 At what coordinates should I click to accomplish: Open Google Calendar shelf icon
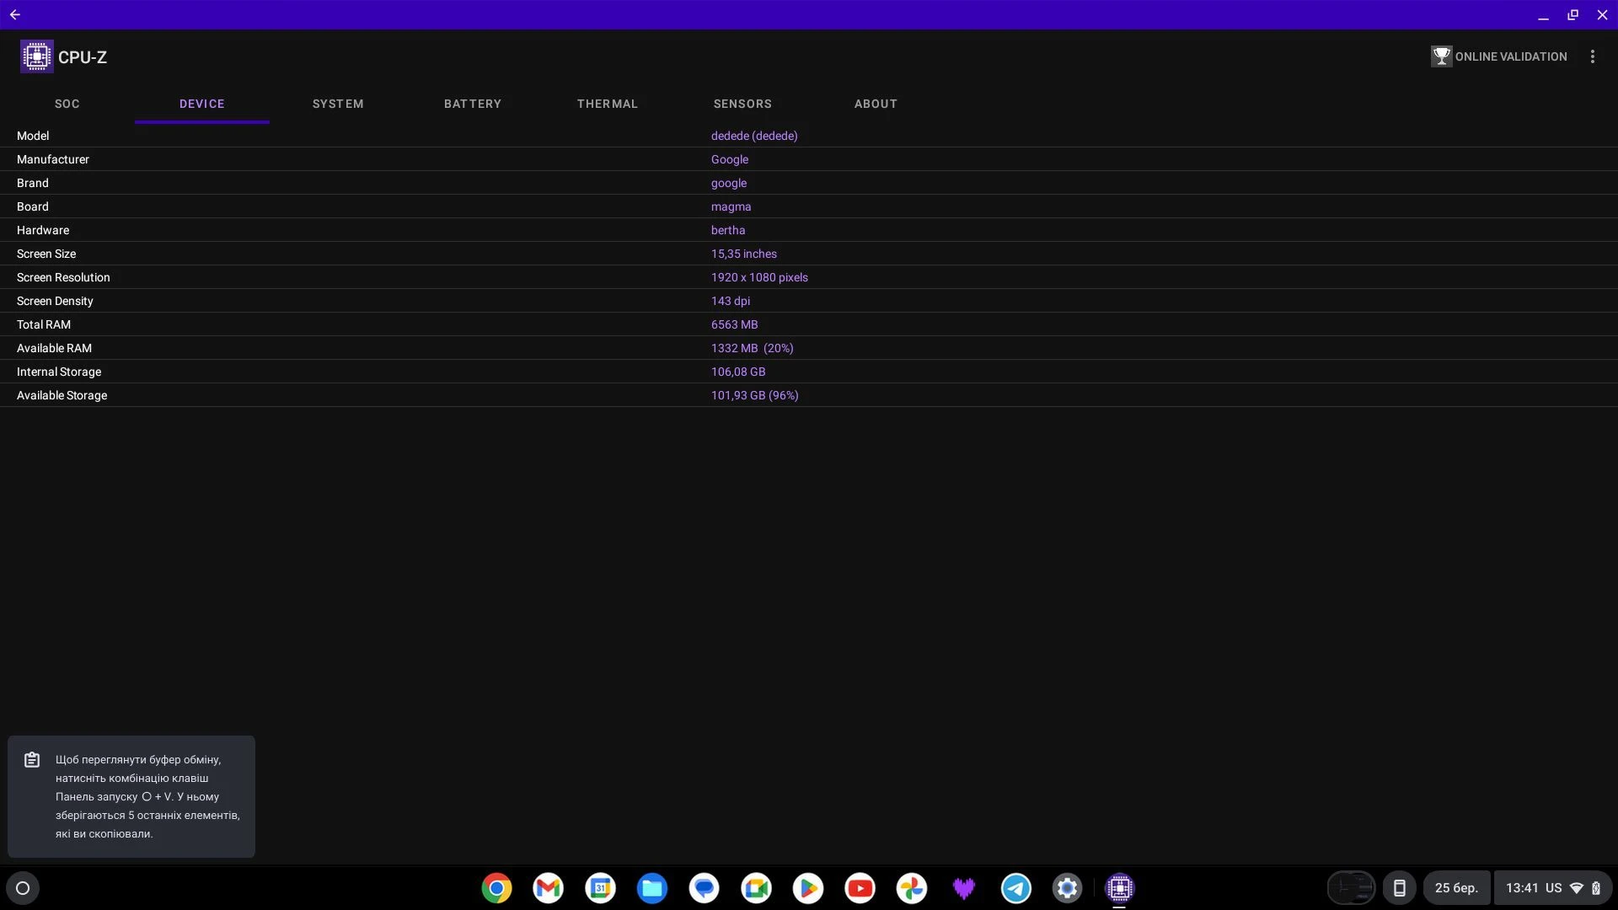[601, 888]
